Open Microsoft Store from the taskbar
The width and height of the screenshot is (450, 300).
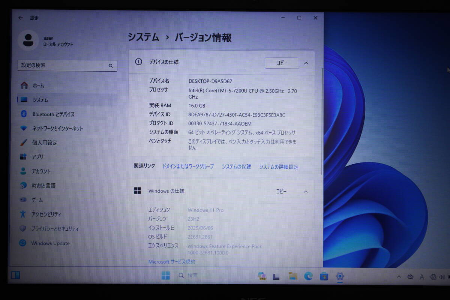(324, 276)
